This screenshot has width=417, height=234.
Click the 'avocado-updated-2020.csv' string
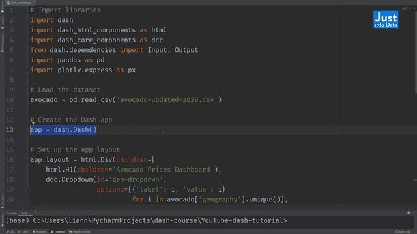point(167,100)
